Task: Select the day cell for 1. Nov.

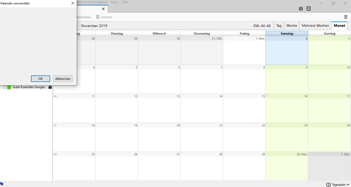Action: (244, 50)
